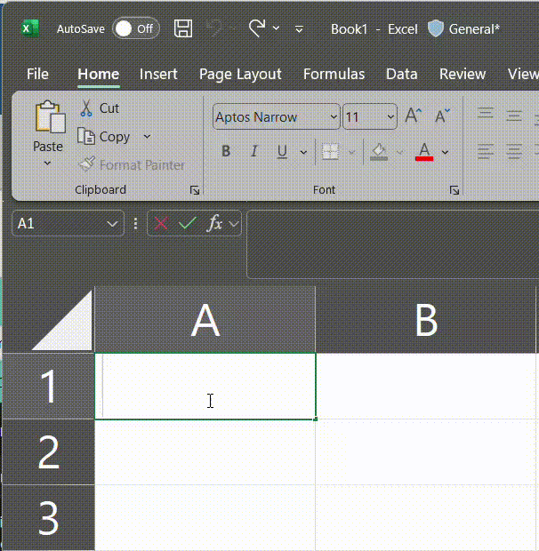Open the Insert ribbon tab
The width and height of the screenshot is (539, 551).
click(158, 74)
